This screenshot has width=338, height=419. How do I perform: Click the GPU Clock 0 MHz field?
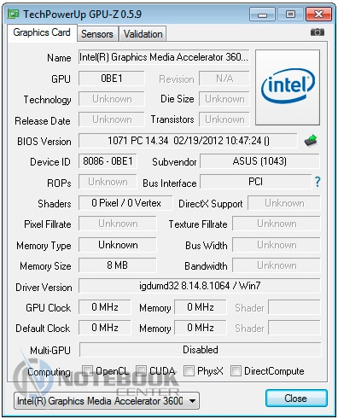105,307
